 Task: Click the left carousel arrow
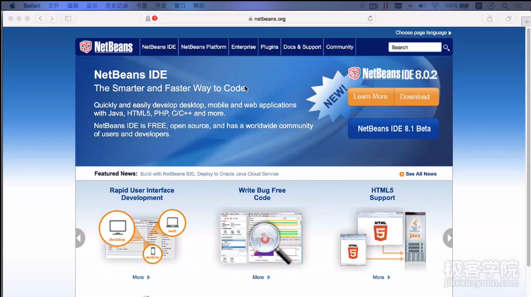click(80, 238)
